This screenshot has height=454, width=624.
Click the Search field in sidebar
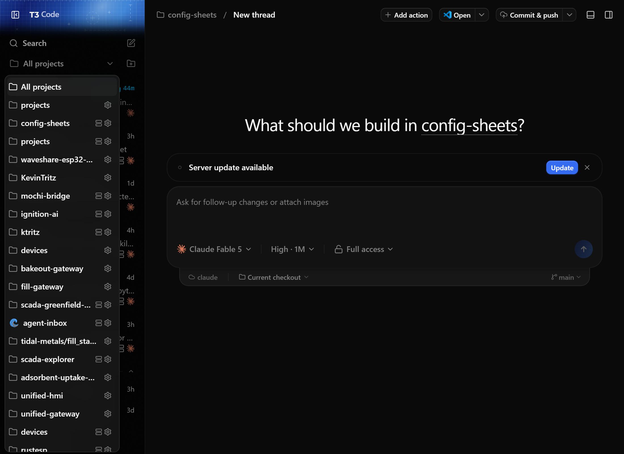(x=65, y=43)
